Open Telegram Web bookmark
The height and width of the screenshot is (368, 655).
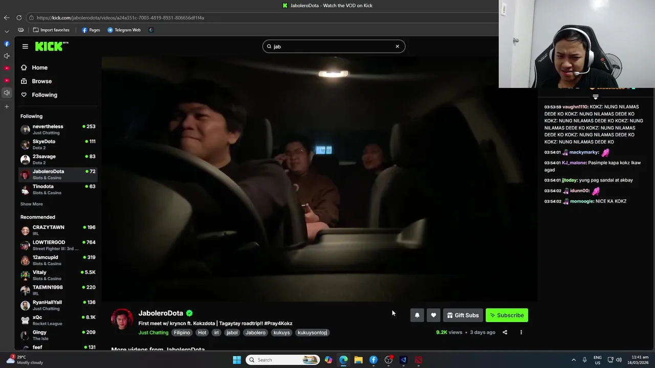124,30
